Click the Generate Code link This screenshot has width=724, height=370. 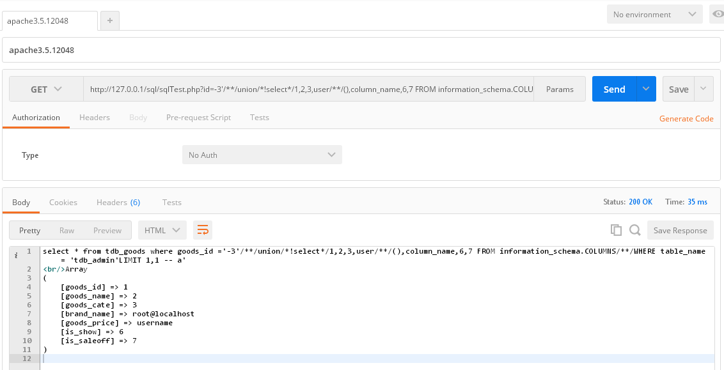point(686,119)
